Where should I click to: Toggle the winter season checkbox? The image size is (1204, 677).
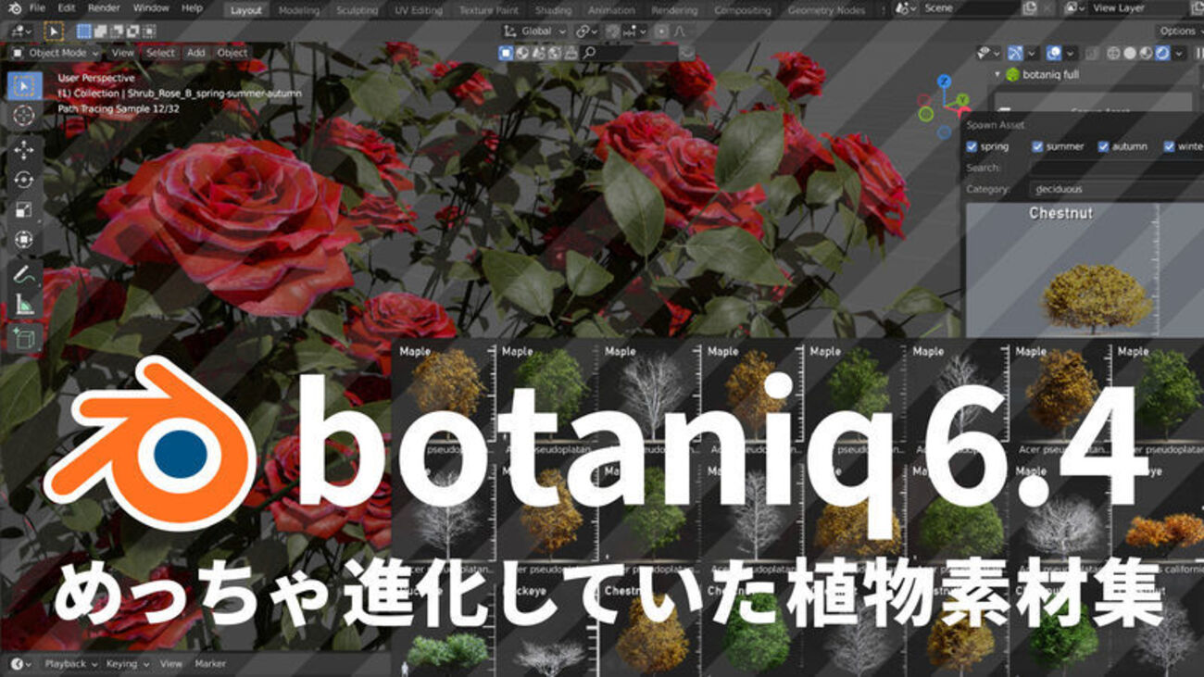tap(1169, 146)
